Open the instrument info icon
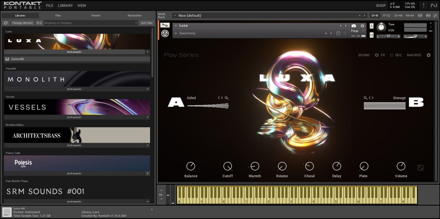440x219 pixels. (x=362, y=26)
